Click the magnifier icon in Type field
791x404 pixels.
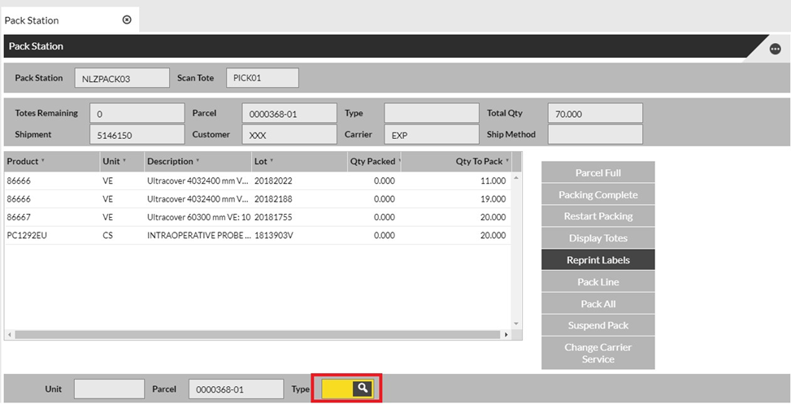[363, 389]
